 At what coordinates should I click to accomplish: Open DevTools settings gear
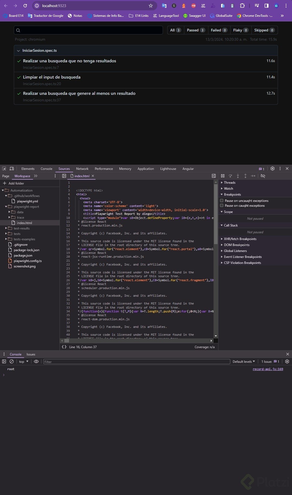click(x=273, y=169)
